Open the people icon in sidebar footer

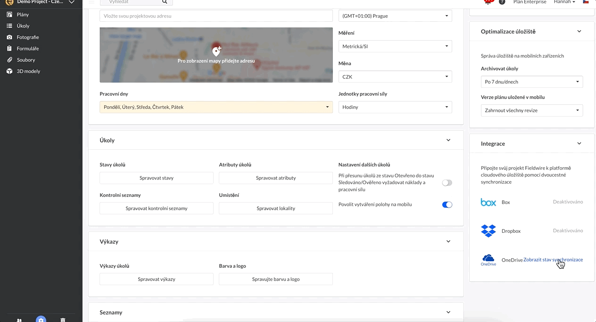19,320
